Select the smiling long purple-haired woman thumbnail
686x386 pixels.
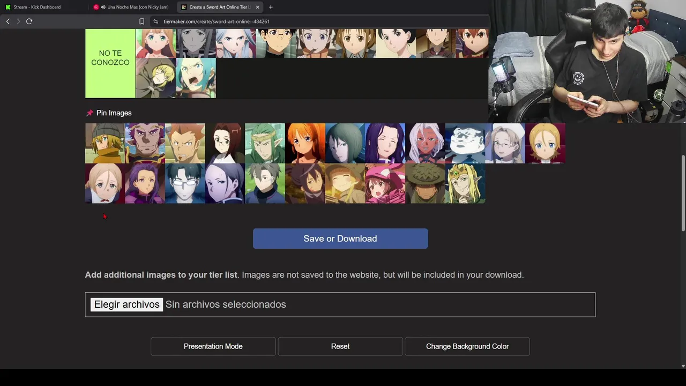pyautogui.click(x=385, y=143)
